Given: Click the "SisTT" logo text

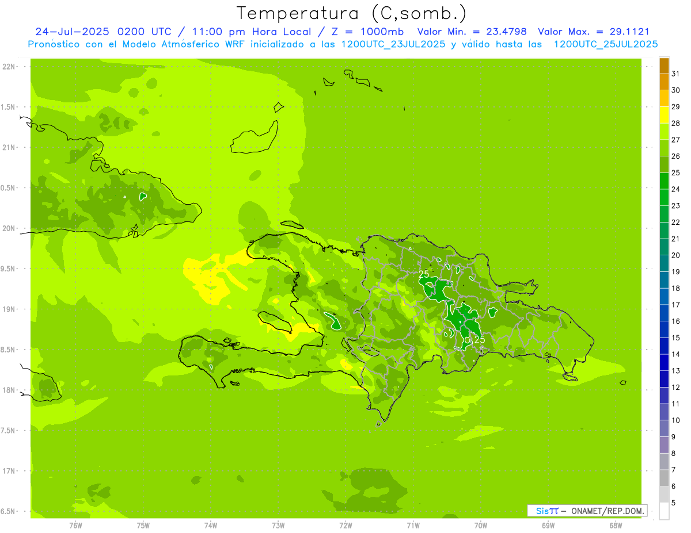Looking at the screenshot, I should click(547, 511).
